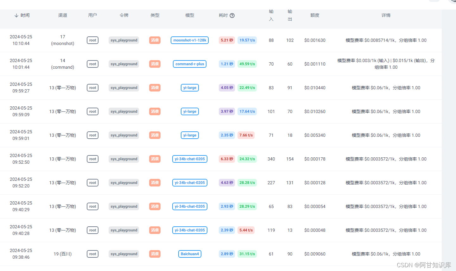The height and width of the screenshot is (271, 456).
Task: Click channel cell 17 (moonshot)
Action: click(63, 40)
